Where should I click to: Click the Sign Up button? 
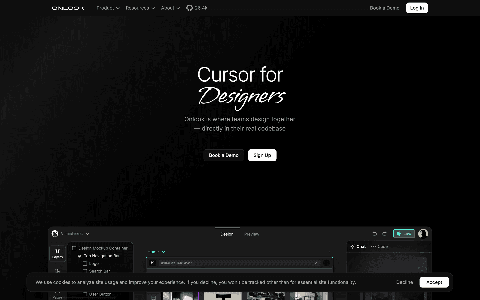point(262,155)
